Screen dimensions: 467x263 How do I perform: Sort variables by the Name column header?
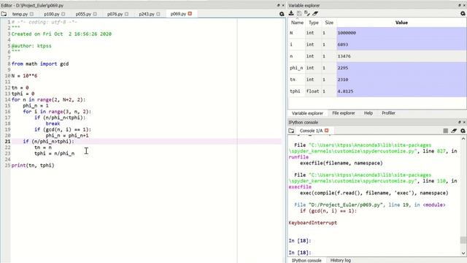297,23
